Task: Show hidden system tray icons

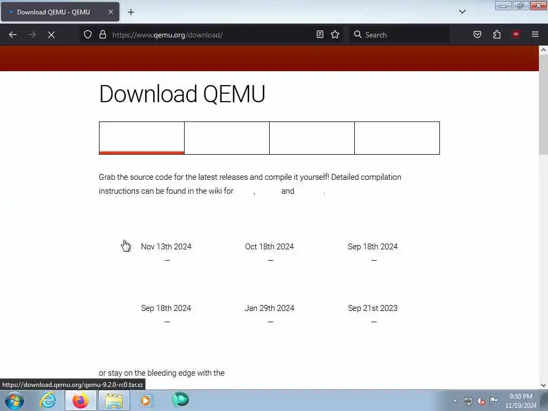Action: [x=455, y=401]
